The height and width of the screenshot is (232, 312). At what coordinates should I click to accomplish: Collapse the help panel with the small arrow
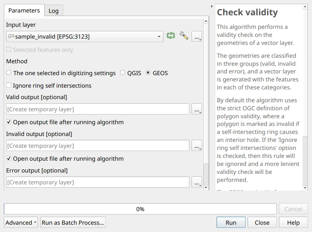[211, 6]
